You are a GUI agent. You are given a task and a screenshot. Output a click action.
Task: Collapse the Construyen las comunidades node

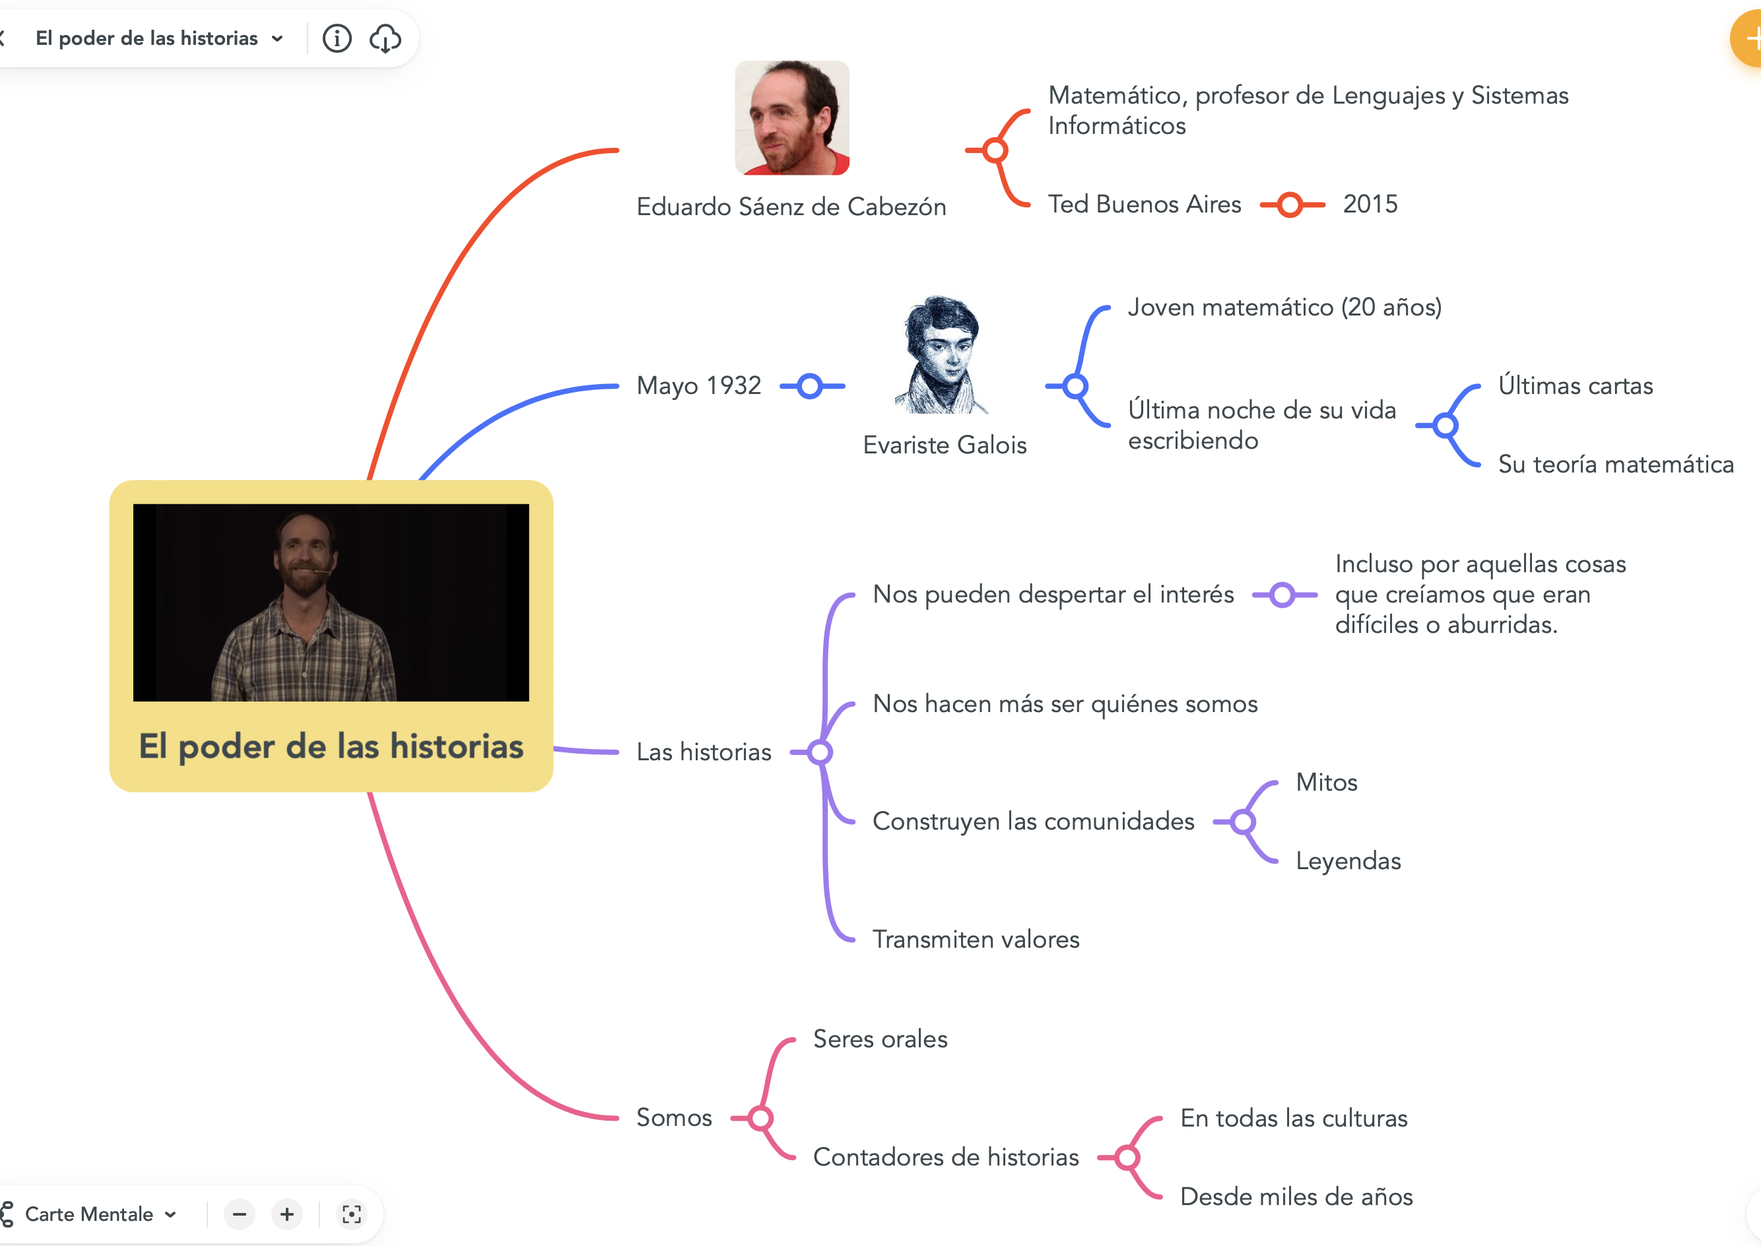(x=1243, y=822)
